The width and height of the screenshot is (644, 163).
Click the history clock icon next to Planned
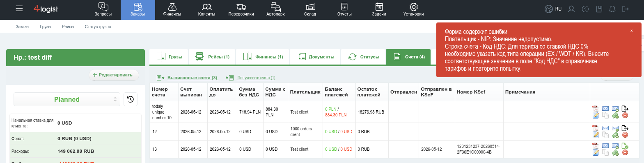(131, 99)
